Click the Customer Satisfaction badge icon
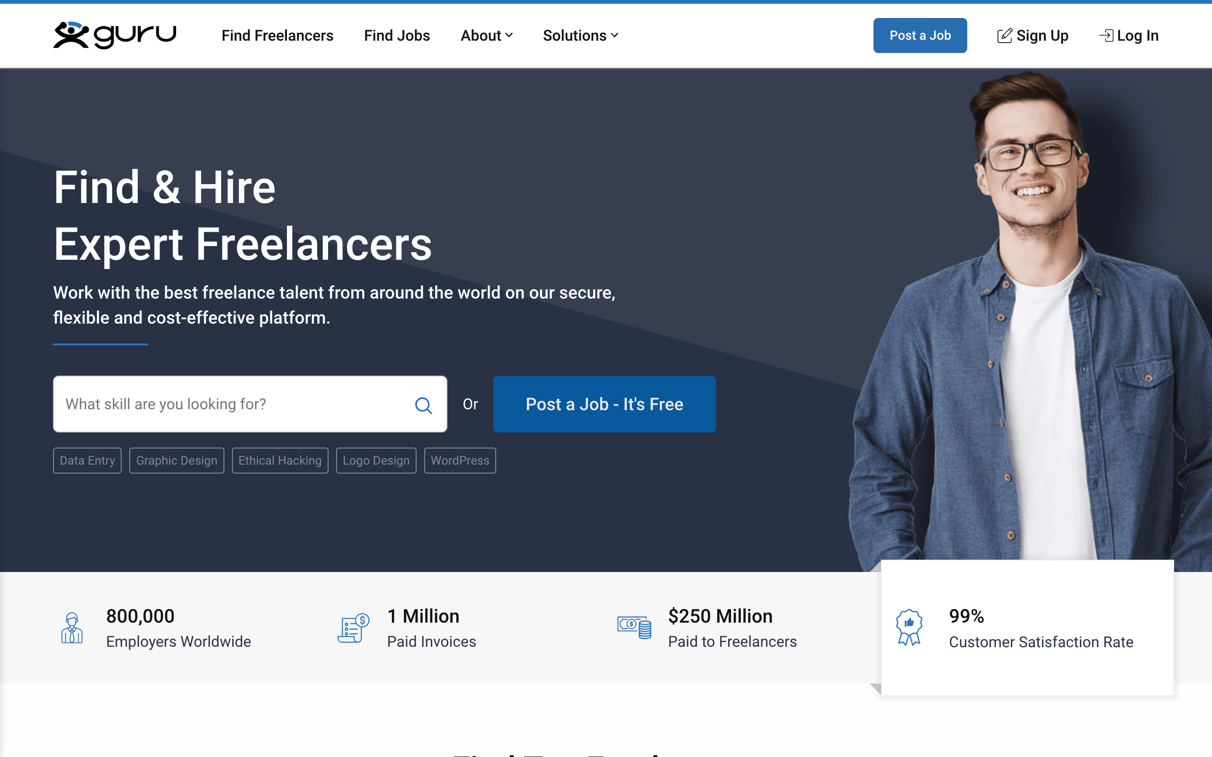The width and height of the screenshot is (1212, 757). [x=909, y=627]
